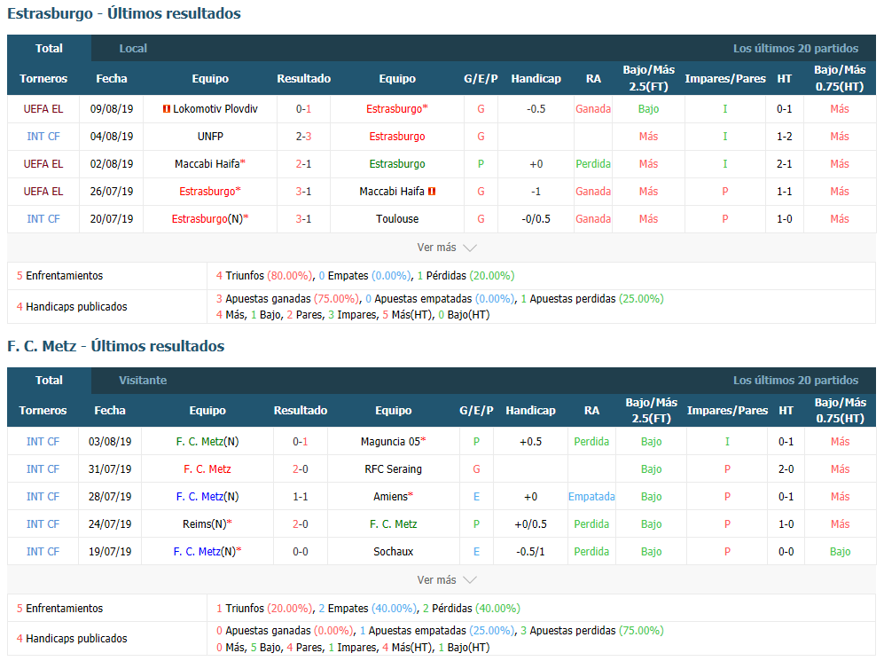Viewport: 884px width, 661px height.
Task: Click the -0/0.5 handicap in the Toulouse row
Action: tap(536, 219)
